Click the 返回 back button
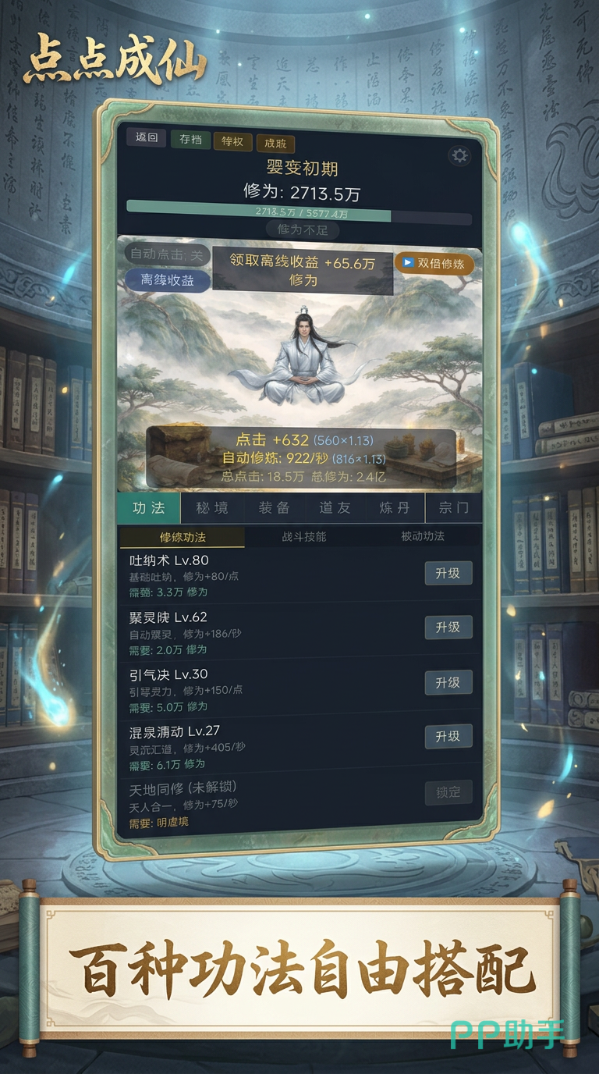This screenshot has width=599, height=1074. [147, 138]
